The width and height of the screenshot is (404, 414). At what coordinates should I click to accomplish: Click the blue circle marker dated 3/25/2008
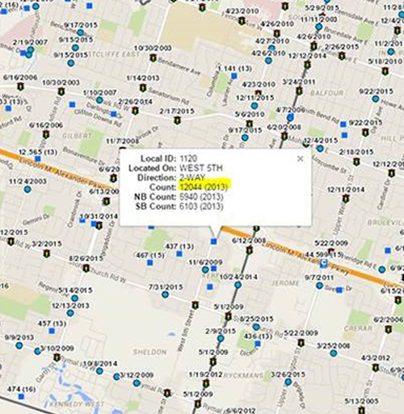(334, 353)
